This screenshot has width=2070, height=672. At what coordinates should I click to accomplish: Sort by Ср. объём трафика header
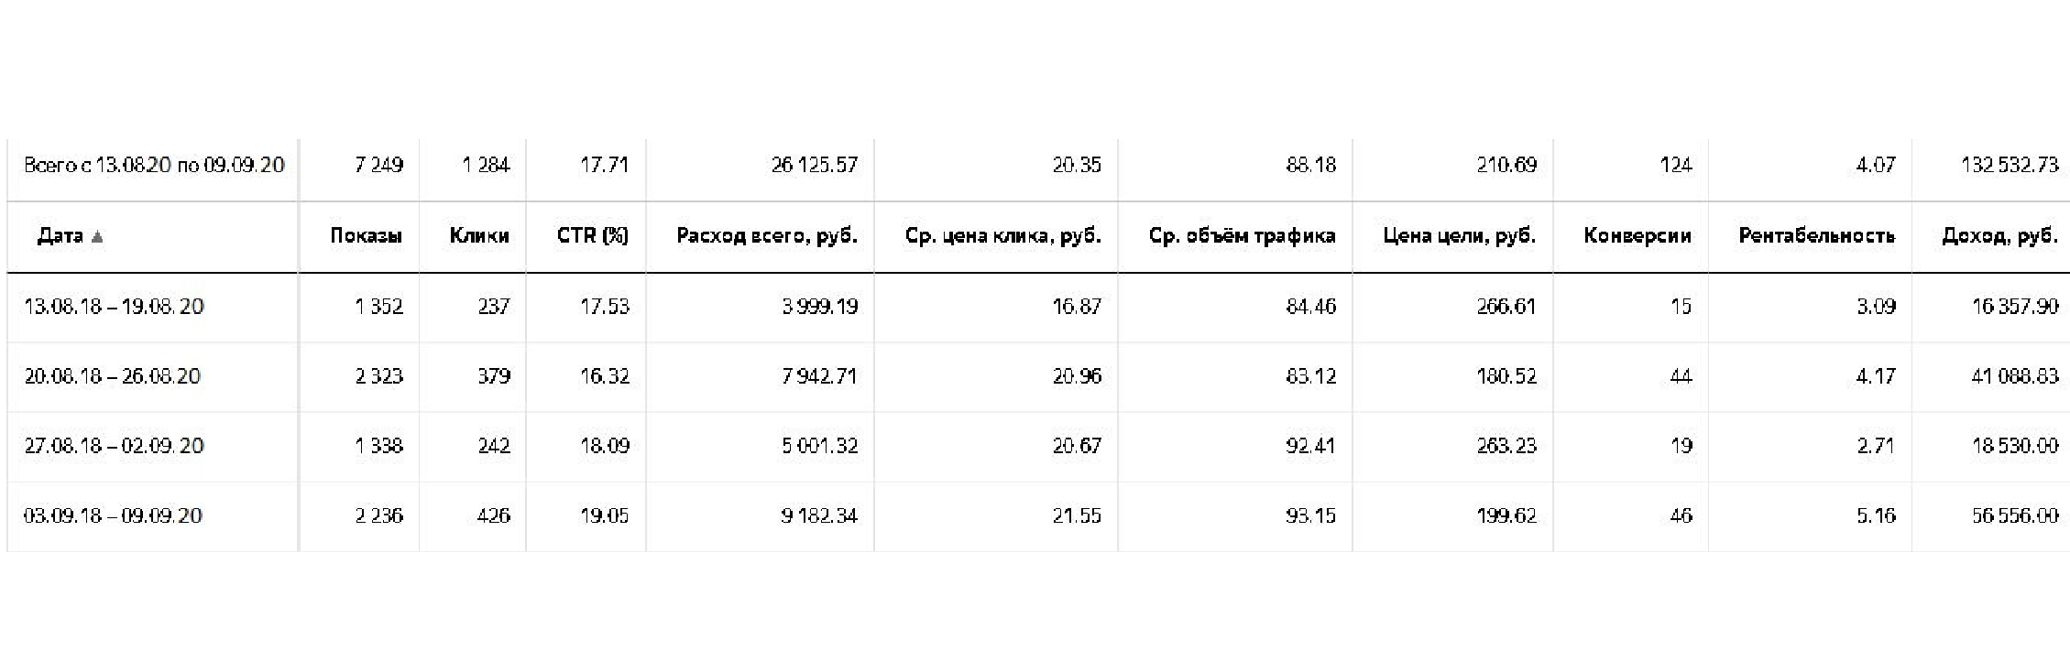click(1242, 236)
